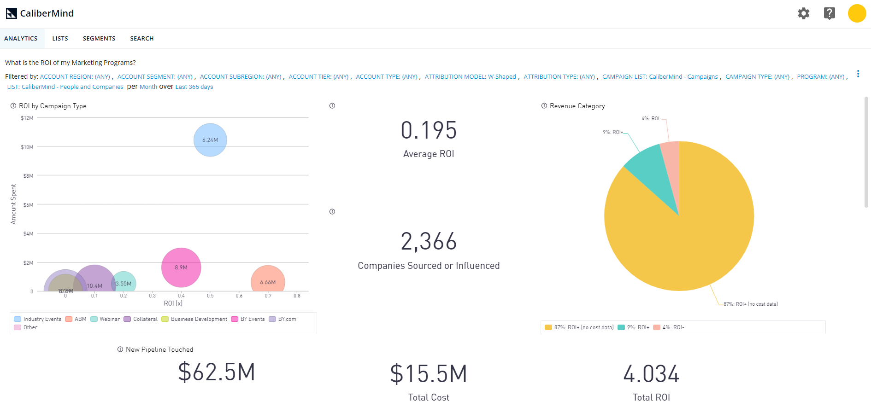The image size is (871, 413).
Task: Select the 6.24M Industry Events bubble
Action: [x=210, y=140]
